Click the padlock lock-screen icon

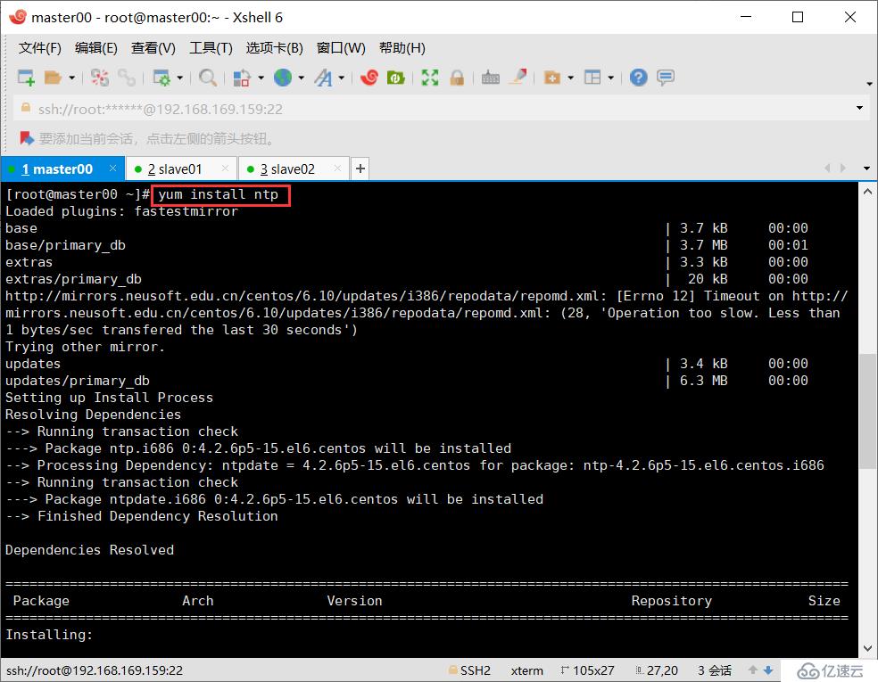click(457, 78)
